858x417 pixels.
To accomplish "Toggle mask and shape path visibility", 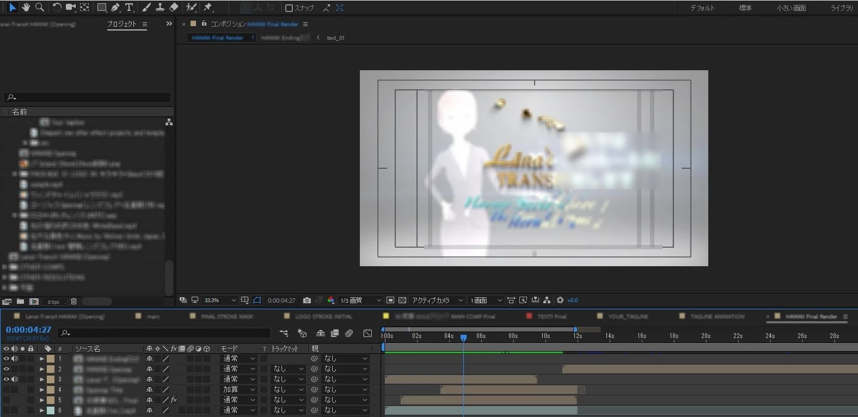I will click(x=257, y=300).
